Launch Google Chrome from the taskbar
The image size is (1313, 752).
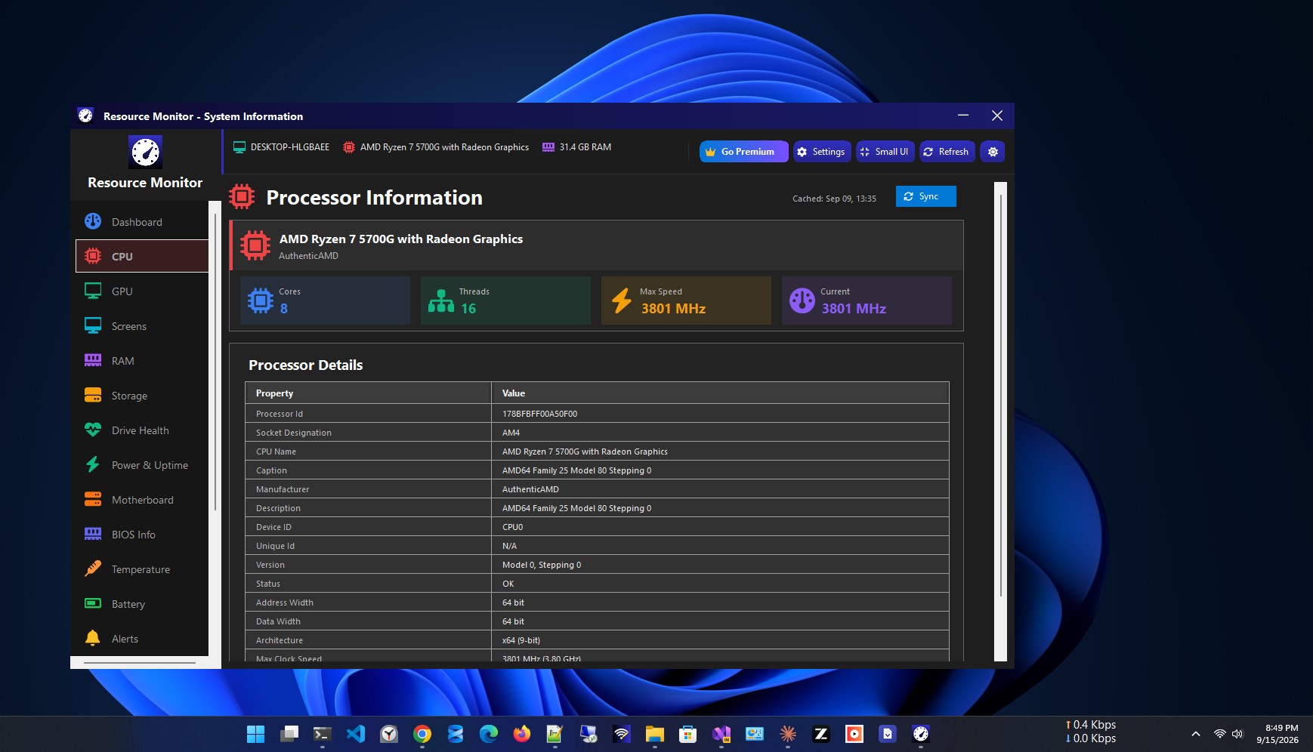point(422,734)
